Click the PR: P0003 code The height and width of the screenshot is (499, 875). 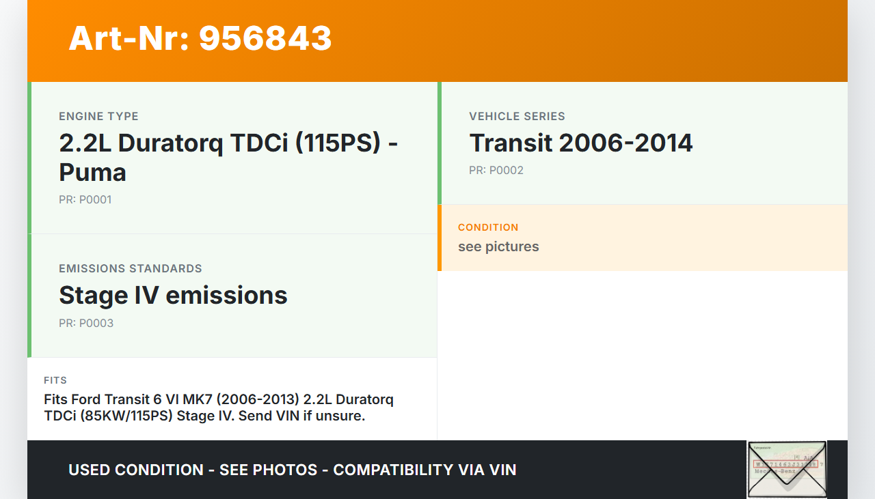coord(86,324)
